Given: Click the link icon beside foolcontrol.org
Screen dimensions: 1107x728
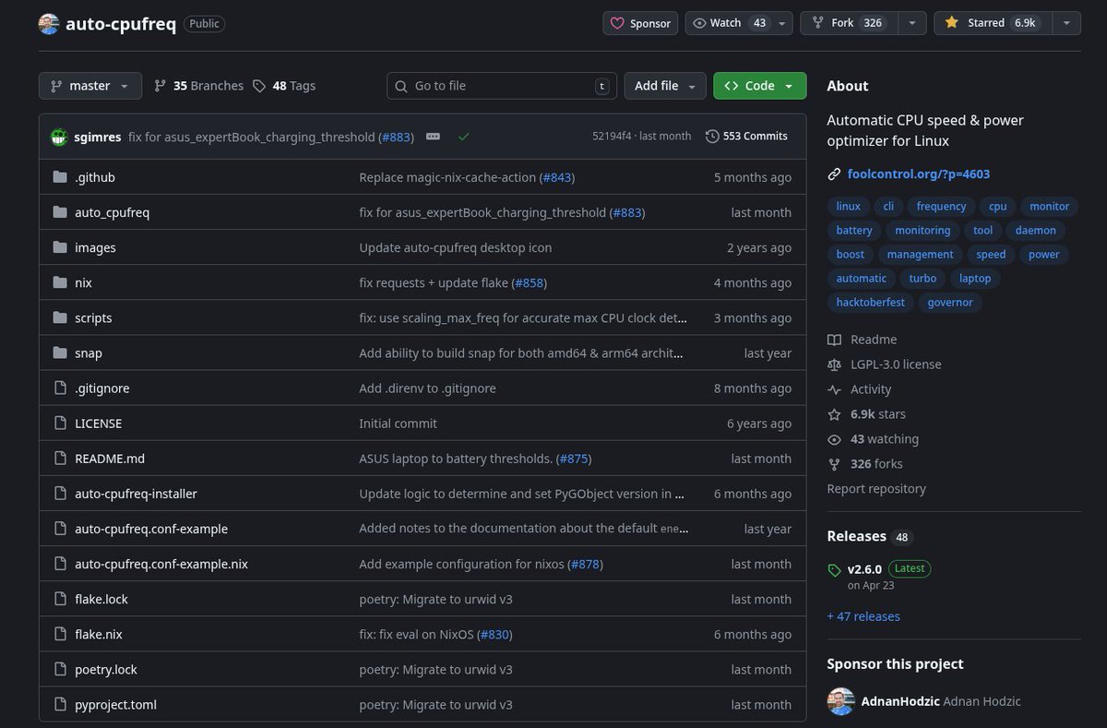Looking at the screenshot, I should pos(835,173).
